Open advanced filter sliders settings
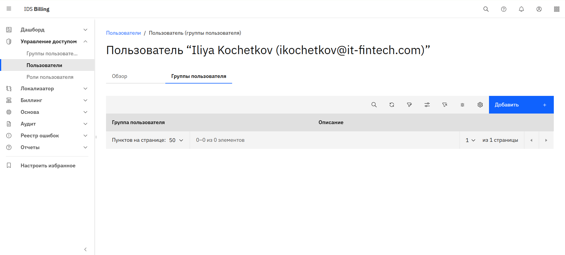565x255 pixels. (427, 105)
